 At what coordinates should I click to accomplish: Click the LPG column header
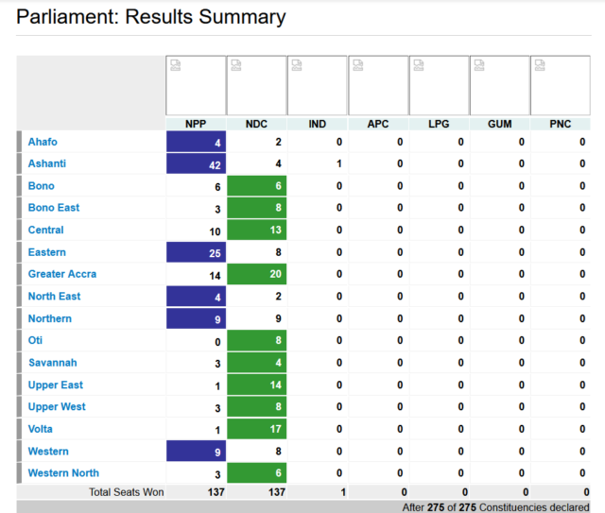click(439, 124)
